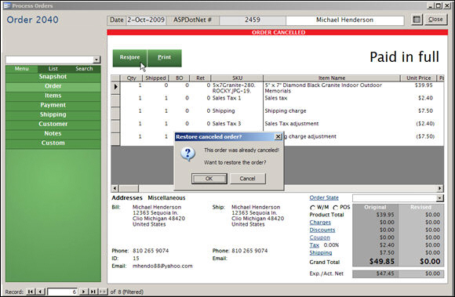The width and height of the screenshot is (455, 297).
Task: Open the Payment menu item
Action: coord(53,105)
